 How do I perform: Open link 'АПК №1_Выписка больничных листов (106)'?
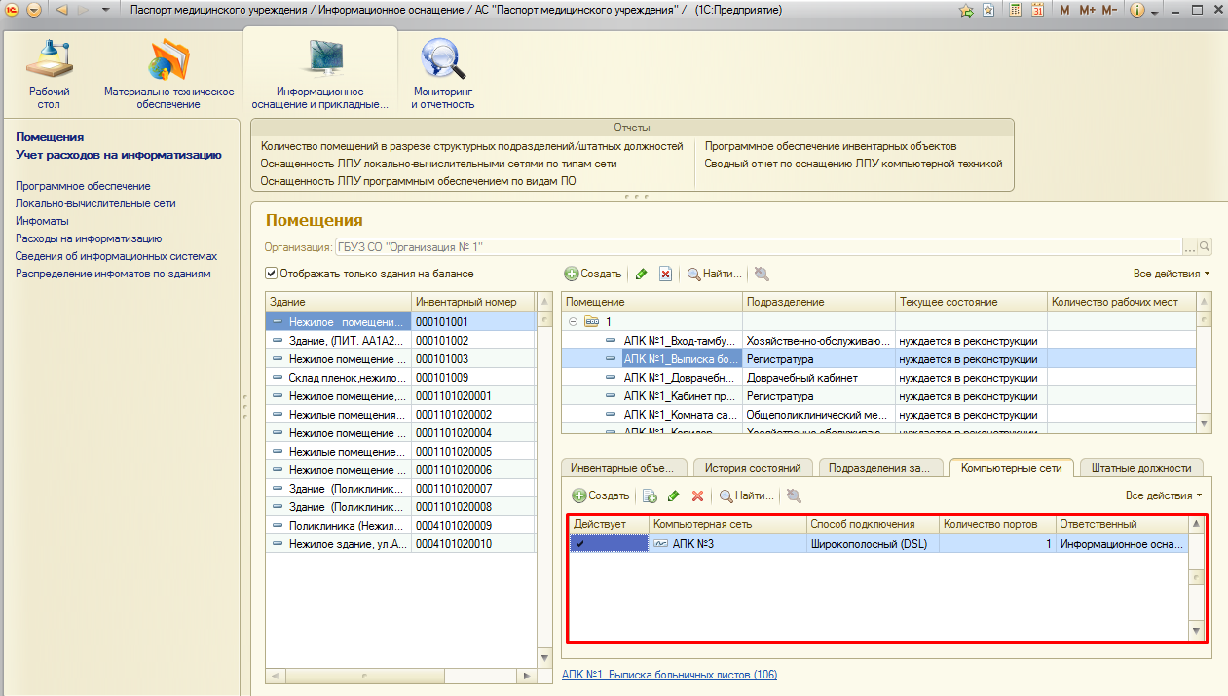[669, 675]
